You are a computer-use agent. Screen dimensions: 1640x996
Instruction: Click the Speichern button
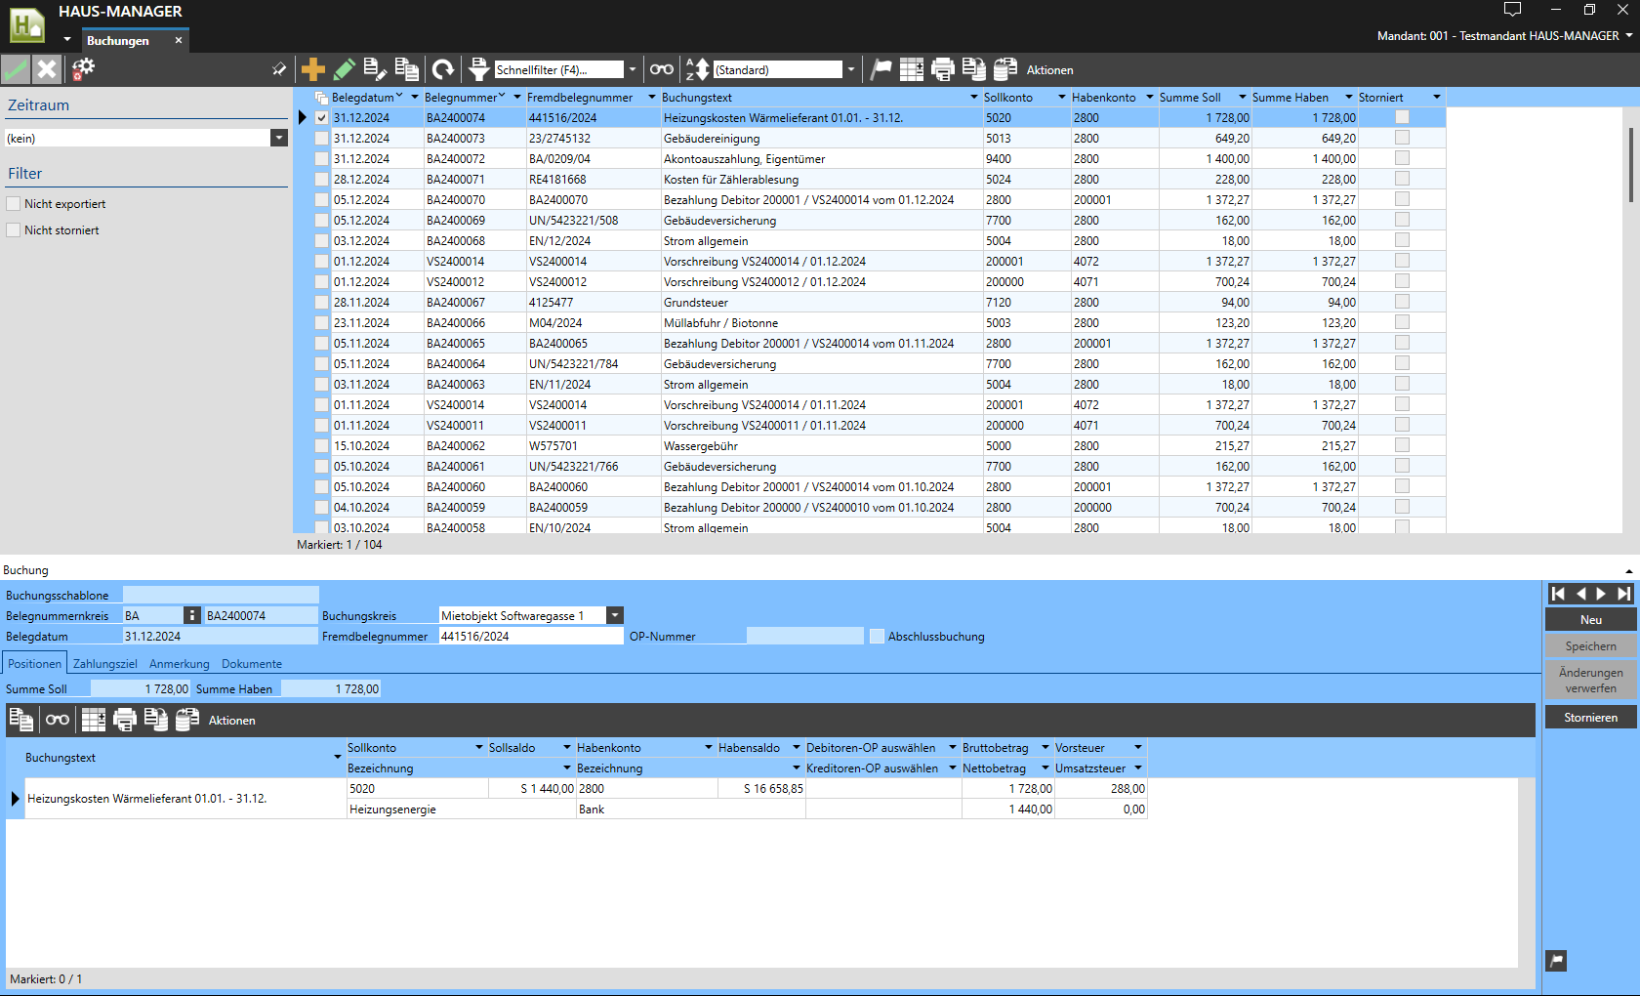[1591, 646]
